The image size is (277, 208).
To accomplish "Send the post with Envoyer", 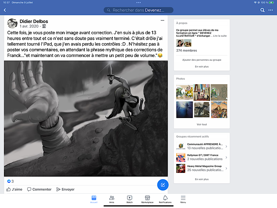I will 65,189.
